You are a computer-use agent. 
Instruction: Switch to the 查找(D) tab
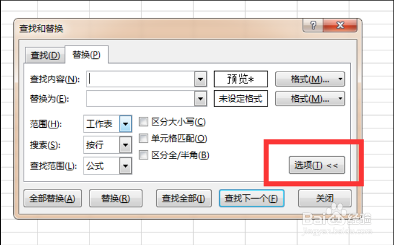[x=45, y=55]
